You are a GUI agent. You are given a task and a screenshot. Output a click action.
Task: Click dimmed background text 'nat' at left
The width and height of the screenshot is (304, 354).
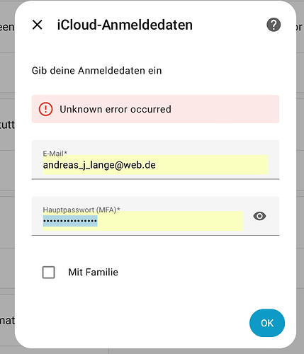(x=7, y=321)
